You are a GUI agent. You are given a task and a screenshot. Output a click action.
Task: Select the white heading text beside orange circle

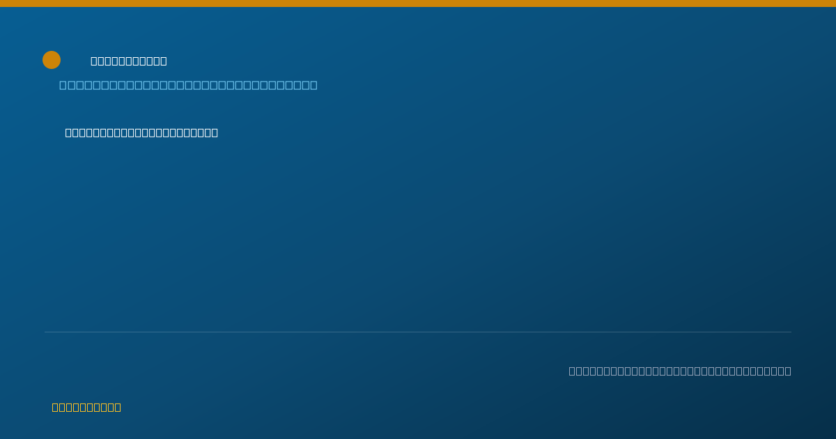(129, 61)
